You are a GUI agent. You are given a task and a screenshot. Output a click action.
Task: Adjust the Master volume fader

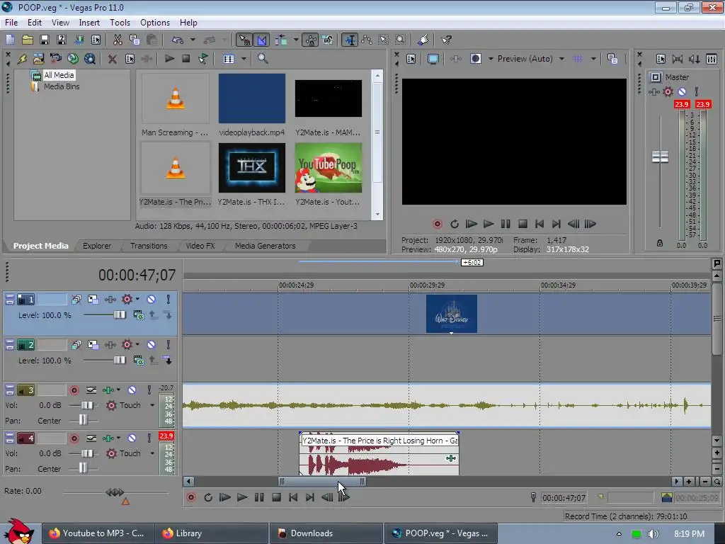pos(660,157)
